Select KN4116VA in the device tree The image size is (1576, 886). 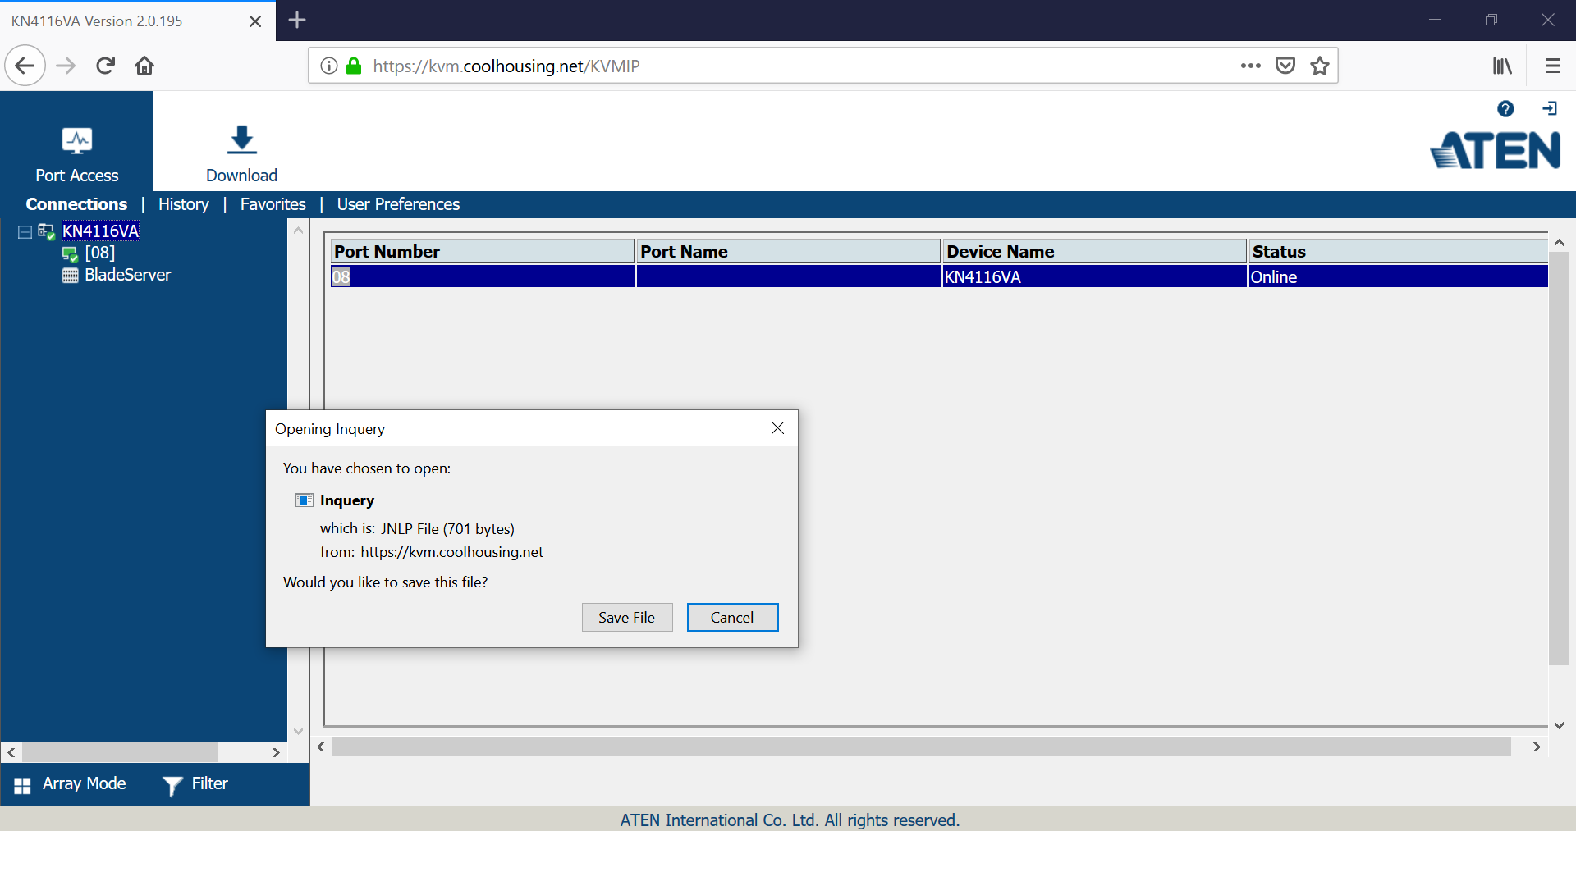pos(100,231)
